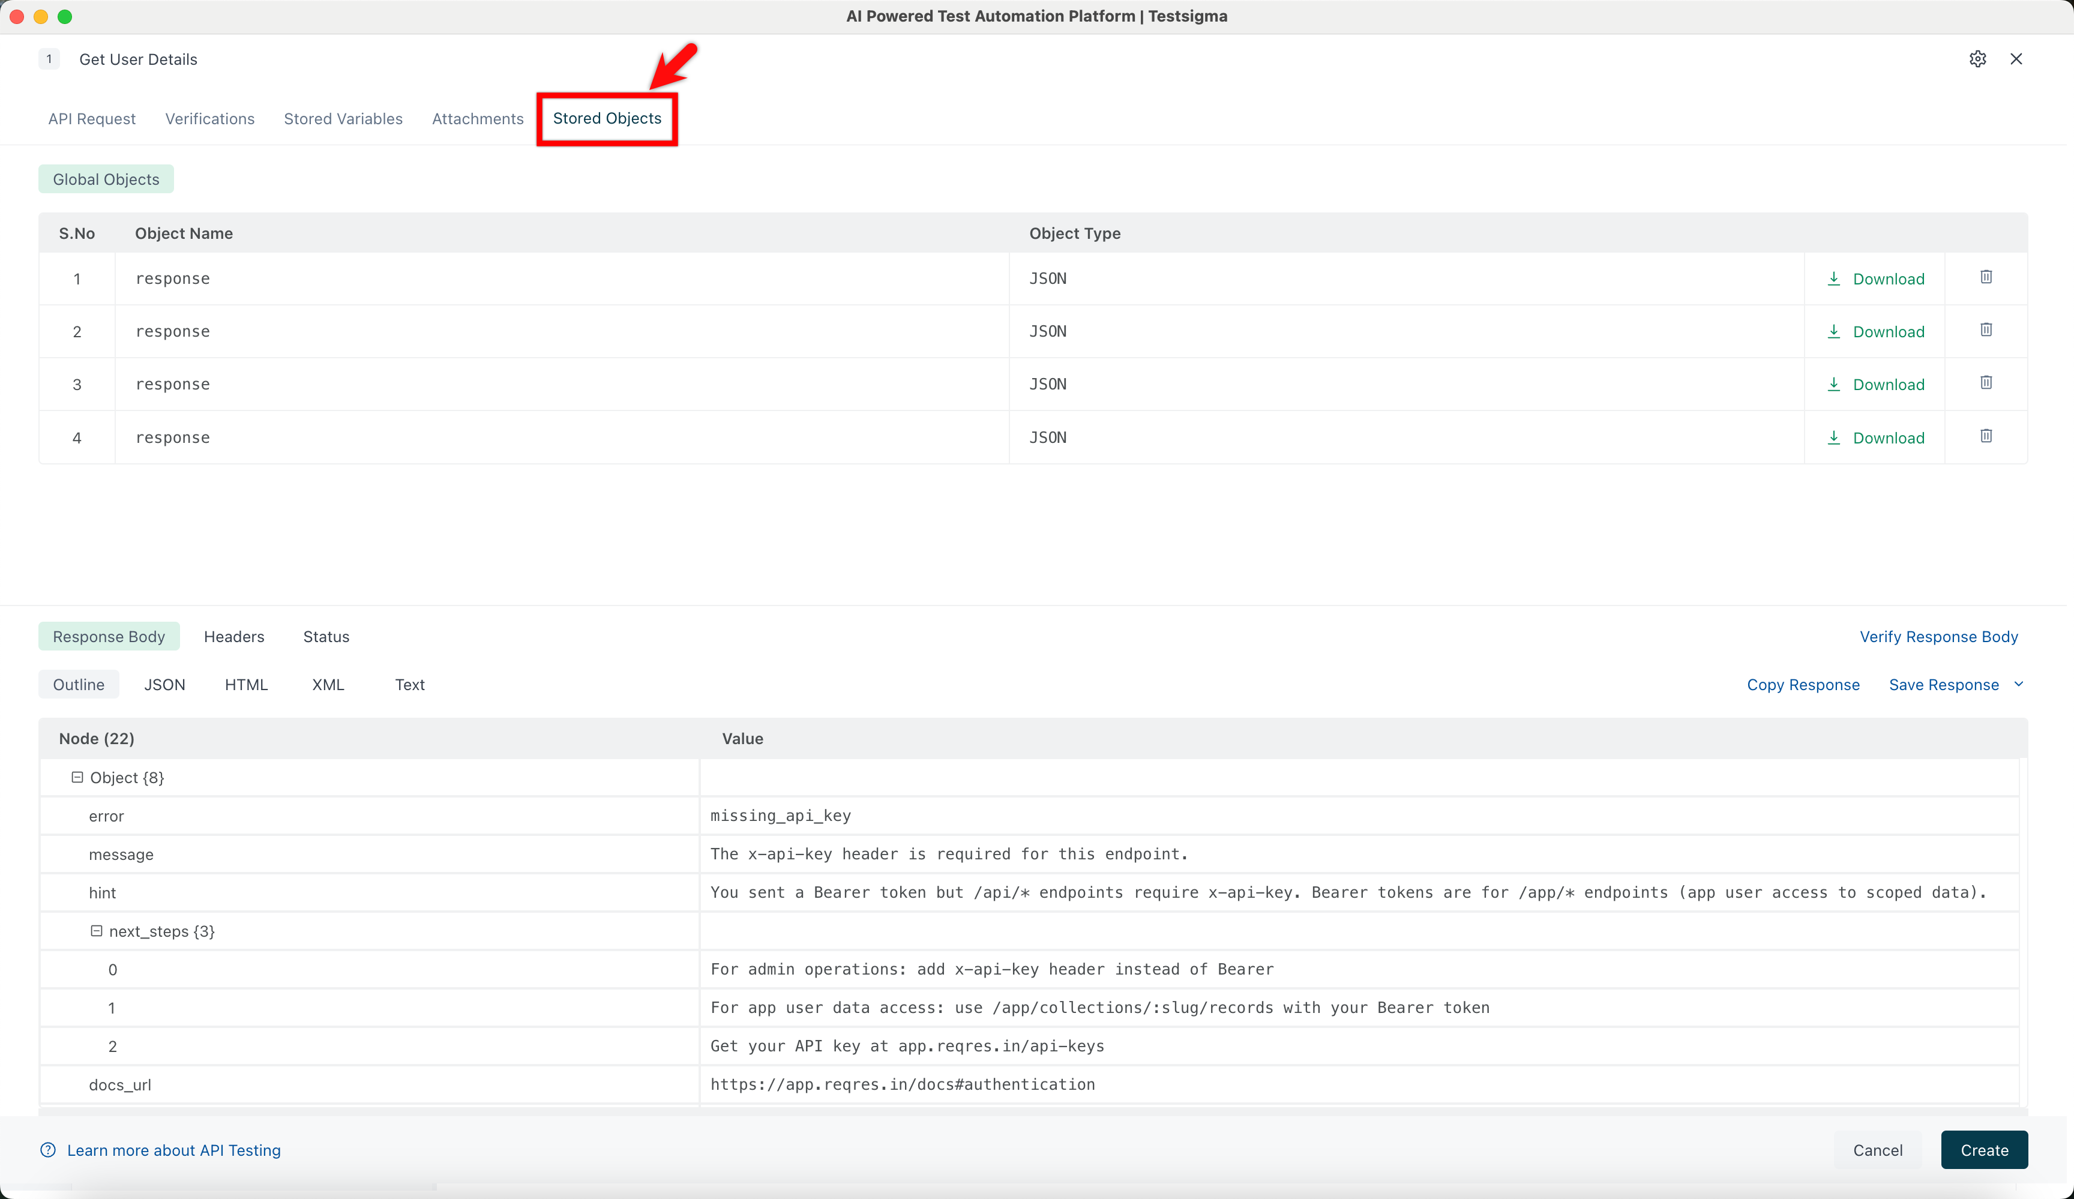The height and width of the screenshot is (1199, 2074).
Task: Click the response name in row 3
Action: click(x=172, y=384)
